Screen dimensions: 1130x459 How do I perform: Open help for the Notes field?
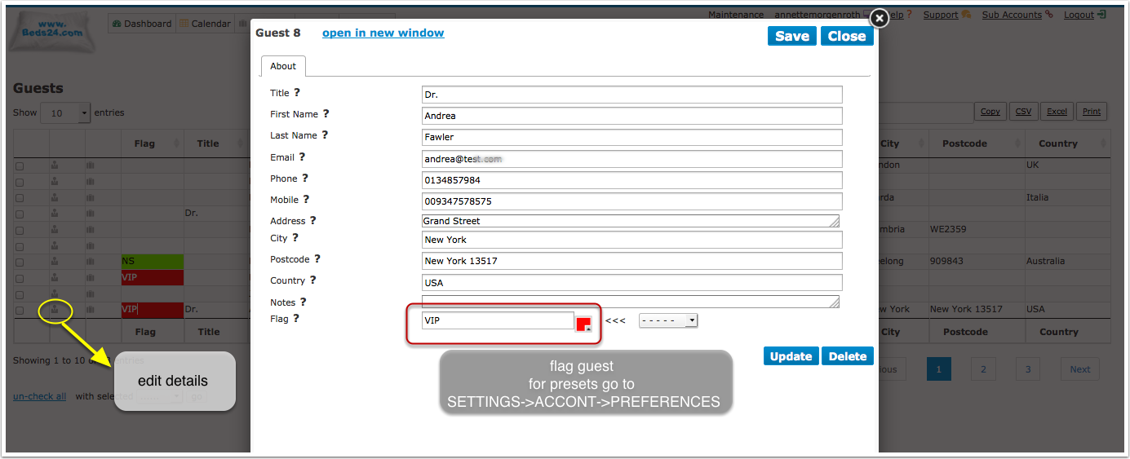[303, 302]
